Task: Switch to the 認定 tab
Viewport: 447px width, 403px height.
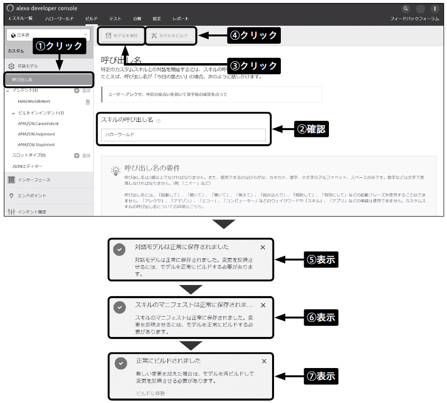Action: click(x=157, y=18)
